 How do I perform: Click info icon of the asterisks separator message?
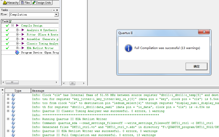pos(13,115)
